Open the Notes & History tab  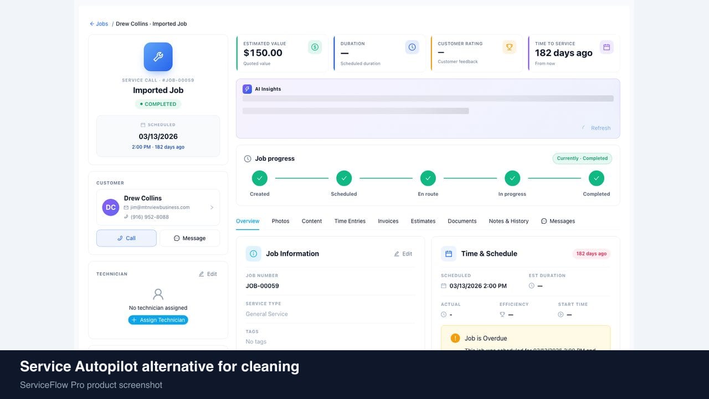(x=508, y=221)
